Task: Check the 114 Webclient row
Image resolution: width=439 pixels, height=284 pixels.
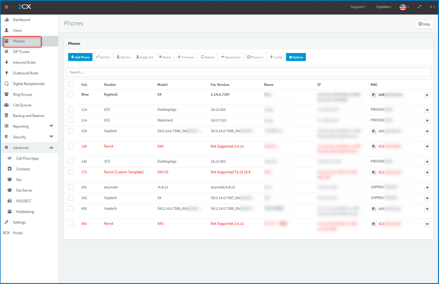Action: click(x=71, y=120)
